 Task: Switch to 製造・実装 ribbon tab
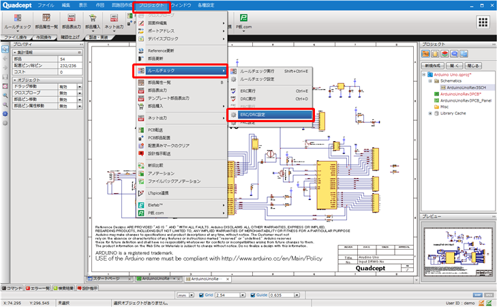[x=99, y=38]
